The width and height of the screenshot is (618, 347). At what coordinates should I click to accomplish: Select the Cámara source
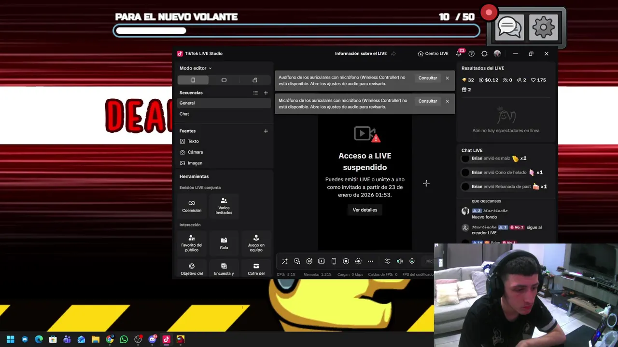point(224,152)
